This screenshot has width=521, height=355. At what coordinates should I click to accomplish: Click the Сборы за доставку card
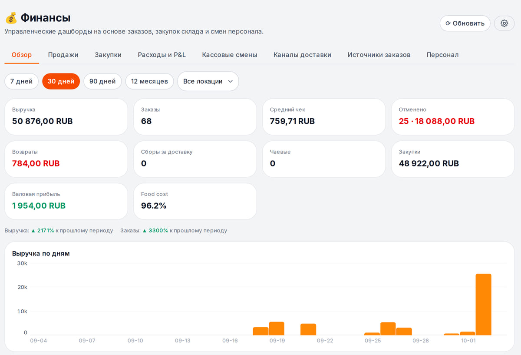pos(195,159)
